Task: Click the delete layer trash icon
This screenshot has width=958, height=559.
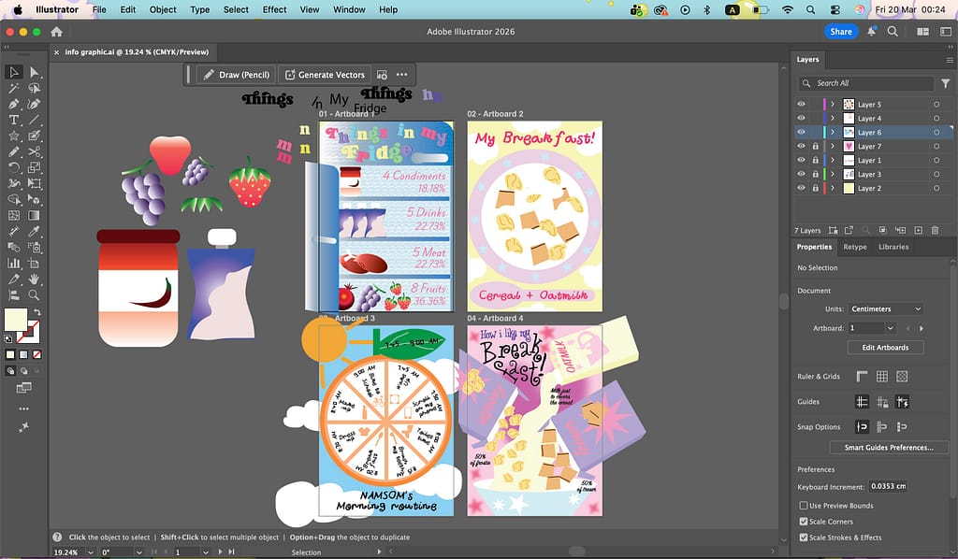Action: [x=935, y=230]
